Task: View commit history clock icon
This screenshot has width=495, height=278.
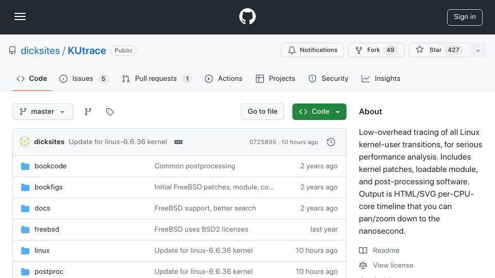Action: point(331,142)
